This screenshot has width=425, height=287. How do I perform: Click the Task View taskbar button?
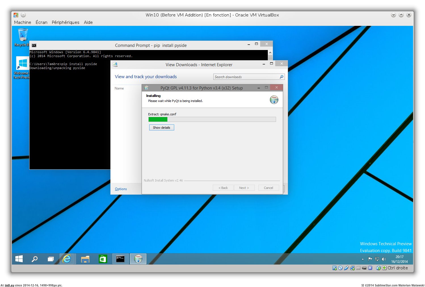point(51,259)
